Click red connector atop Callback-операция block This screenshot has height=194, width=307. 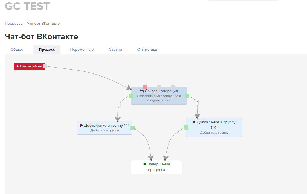(x=145, y=87)
